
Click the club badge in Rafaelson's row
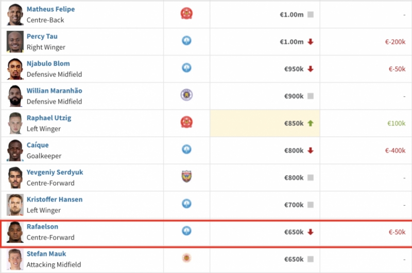click(x=186, y=231)
